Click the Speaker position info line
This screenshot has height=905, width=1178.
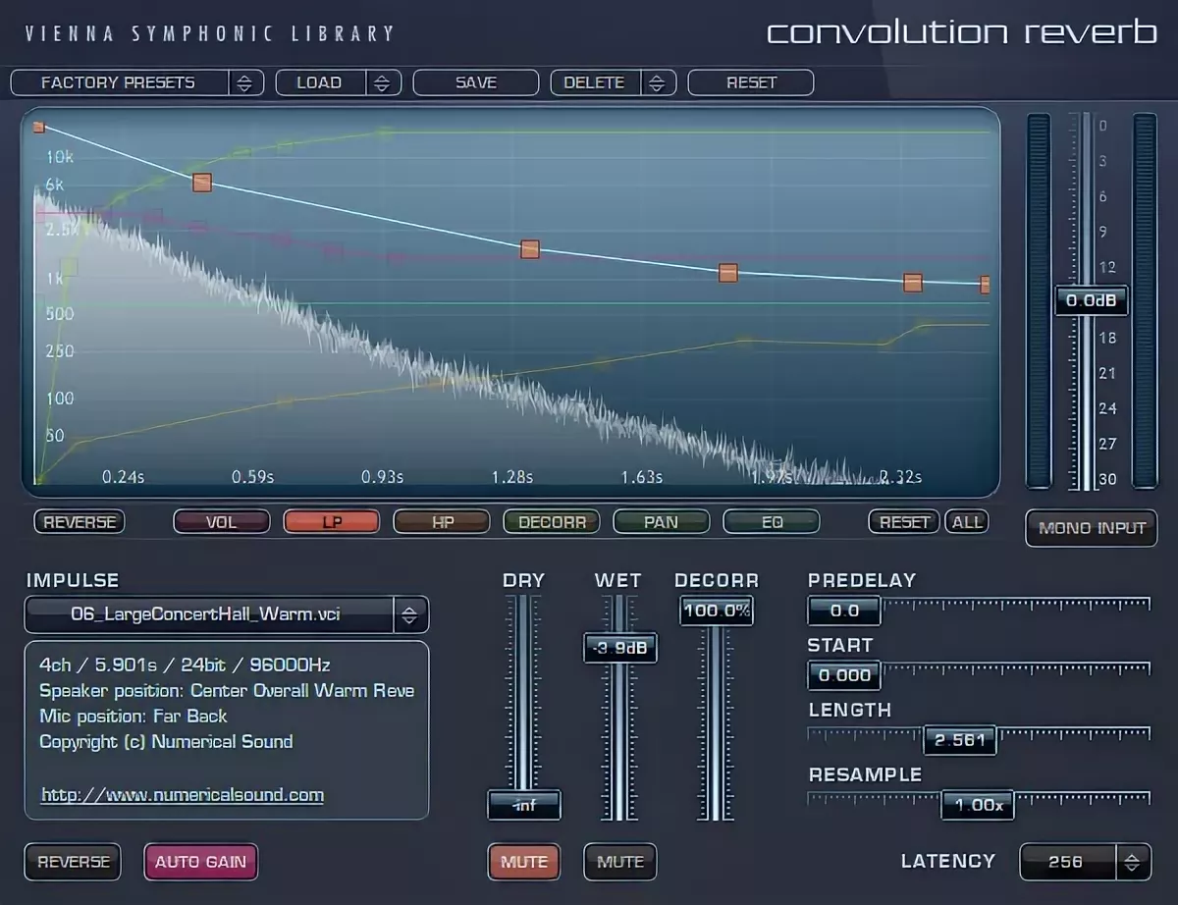coord(227,690)
